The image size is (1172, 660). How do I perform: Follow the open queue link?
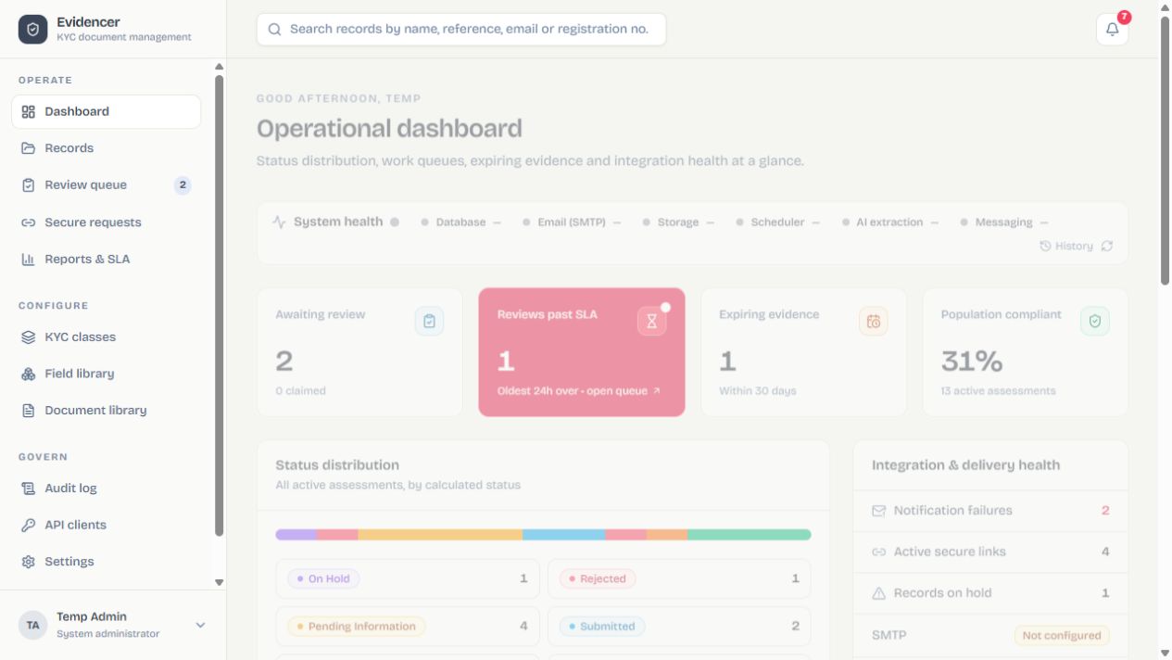(624, 391)
